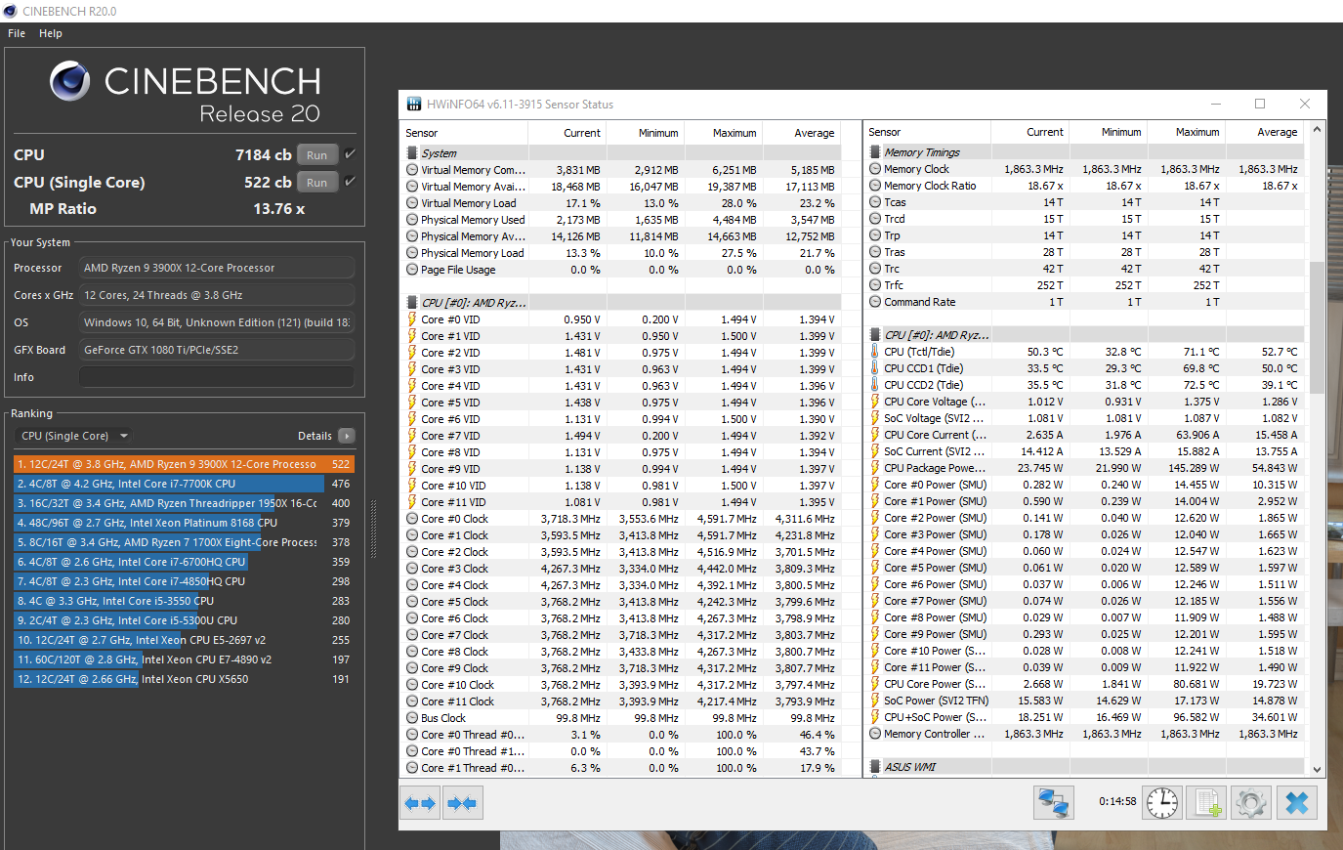
Task: Click the ASUS WMI section chip icon
Action: pos(876,767)
